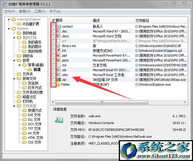Tick the checkbox beside .docx
The image size is (193, 161).
[x=54, y=36]
